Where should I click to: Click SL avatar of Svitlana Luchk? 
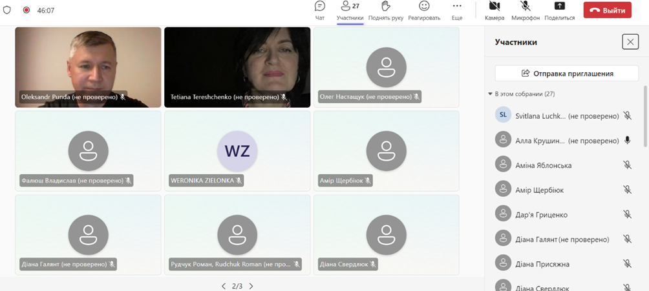(503, 115)
